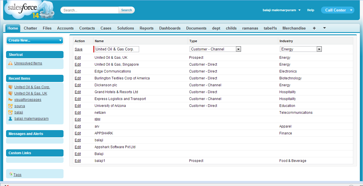Open the tabel1s tab
This screenshot has width=363, height=186.
click(x=270, y=28)
